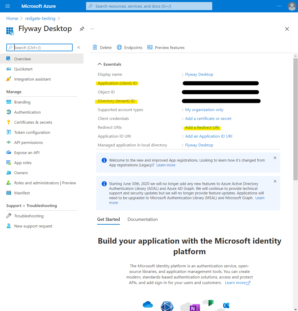Dismiss the ADAL deprecation notice

pyautogui.click(x=275, y=181)
